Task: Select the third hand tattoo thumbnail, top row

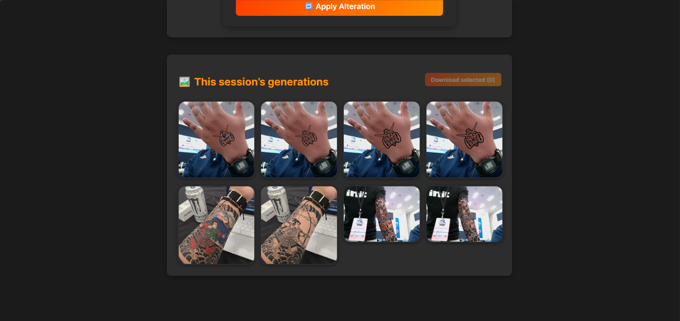Action: (382, 139)
